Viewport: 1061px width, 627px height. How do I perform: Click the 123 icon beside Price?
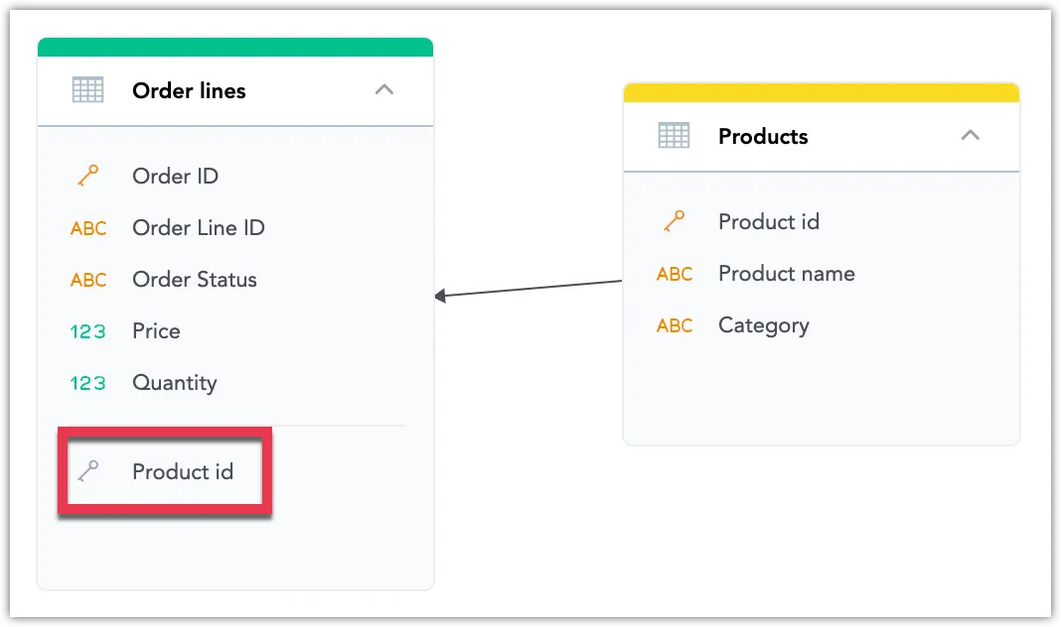pos(87,331)
